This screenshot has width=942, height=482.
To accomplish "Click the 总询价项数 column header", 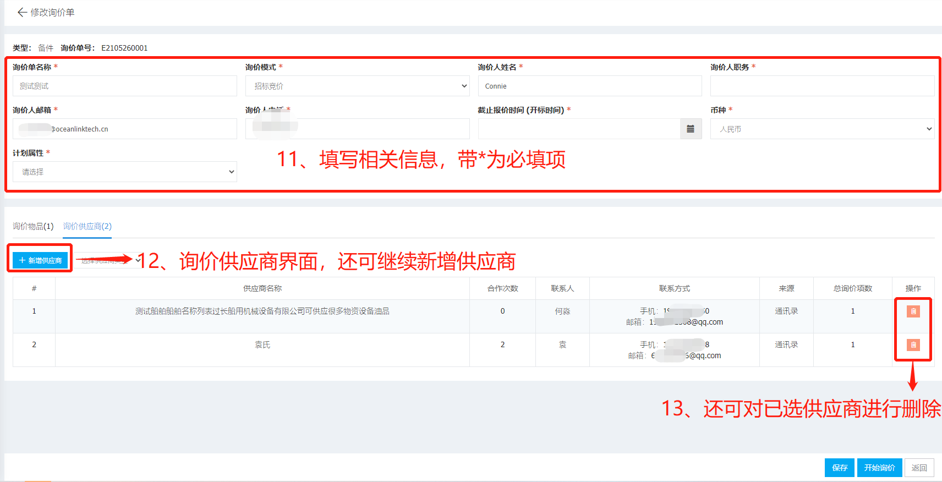I will point(853,288).
